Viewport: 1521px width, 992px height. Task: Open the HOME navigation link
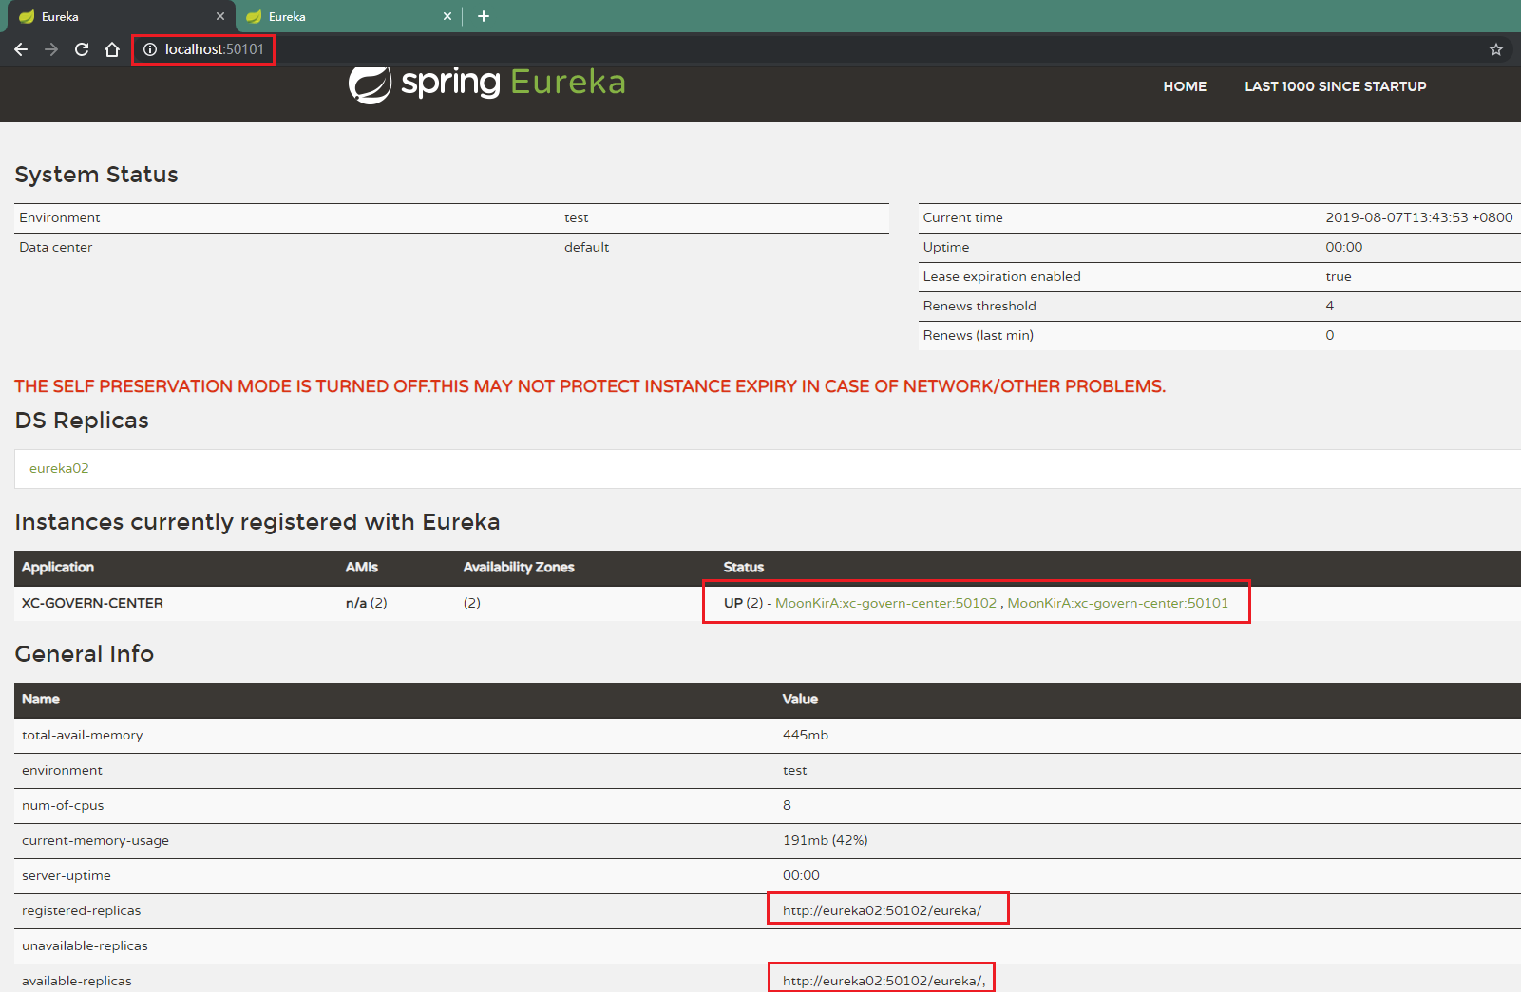[x=1185, y=86]
